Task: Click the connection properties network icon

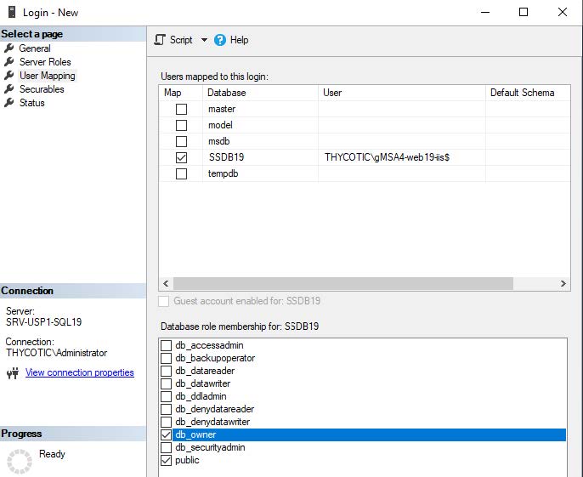Action: (x=12, y=373)
